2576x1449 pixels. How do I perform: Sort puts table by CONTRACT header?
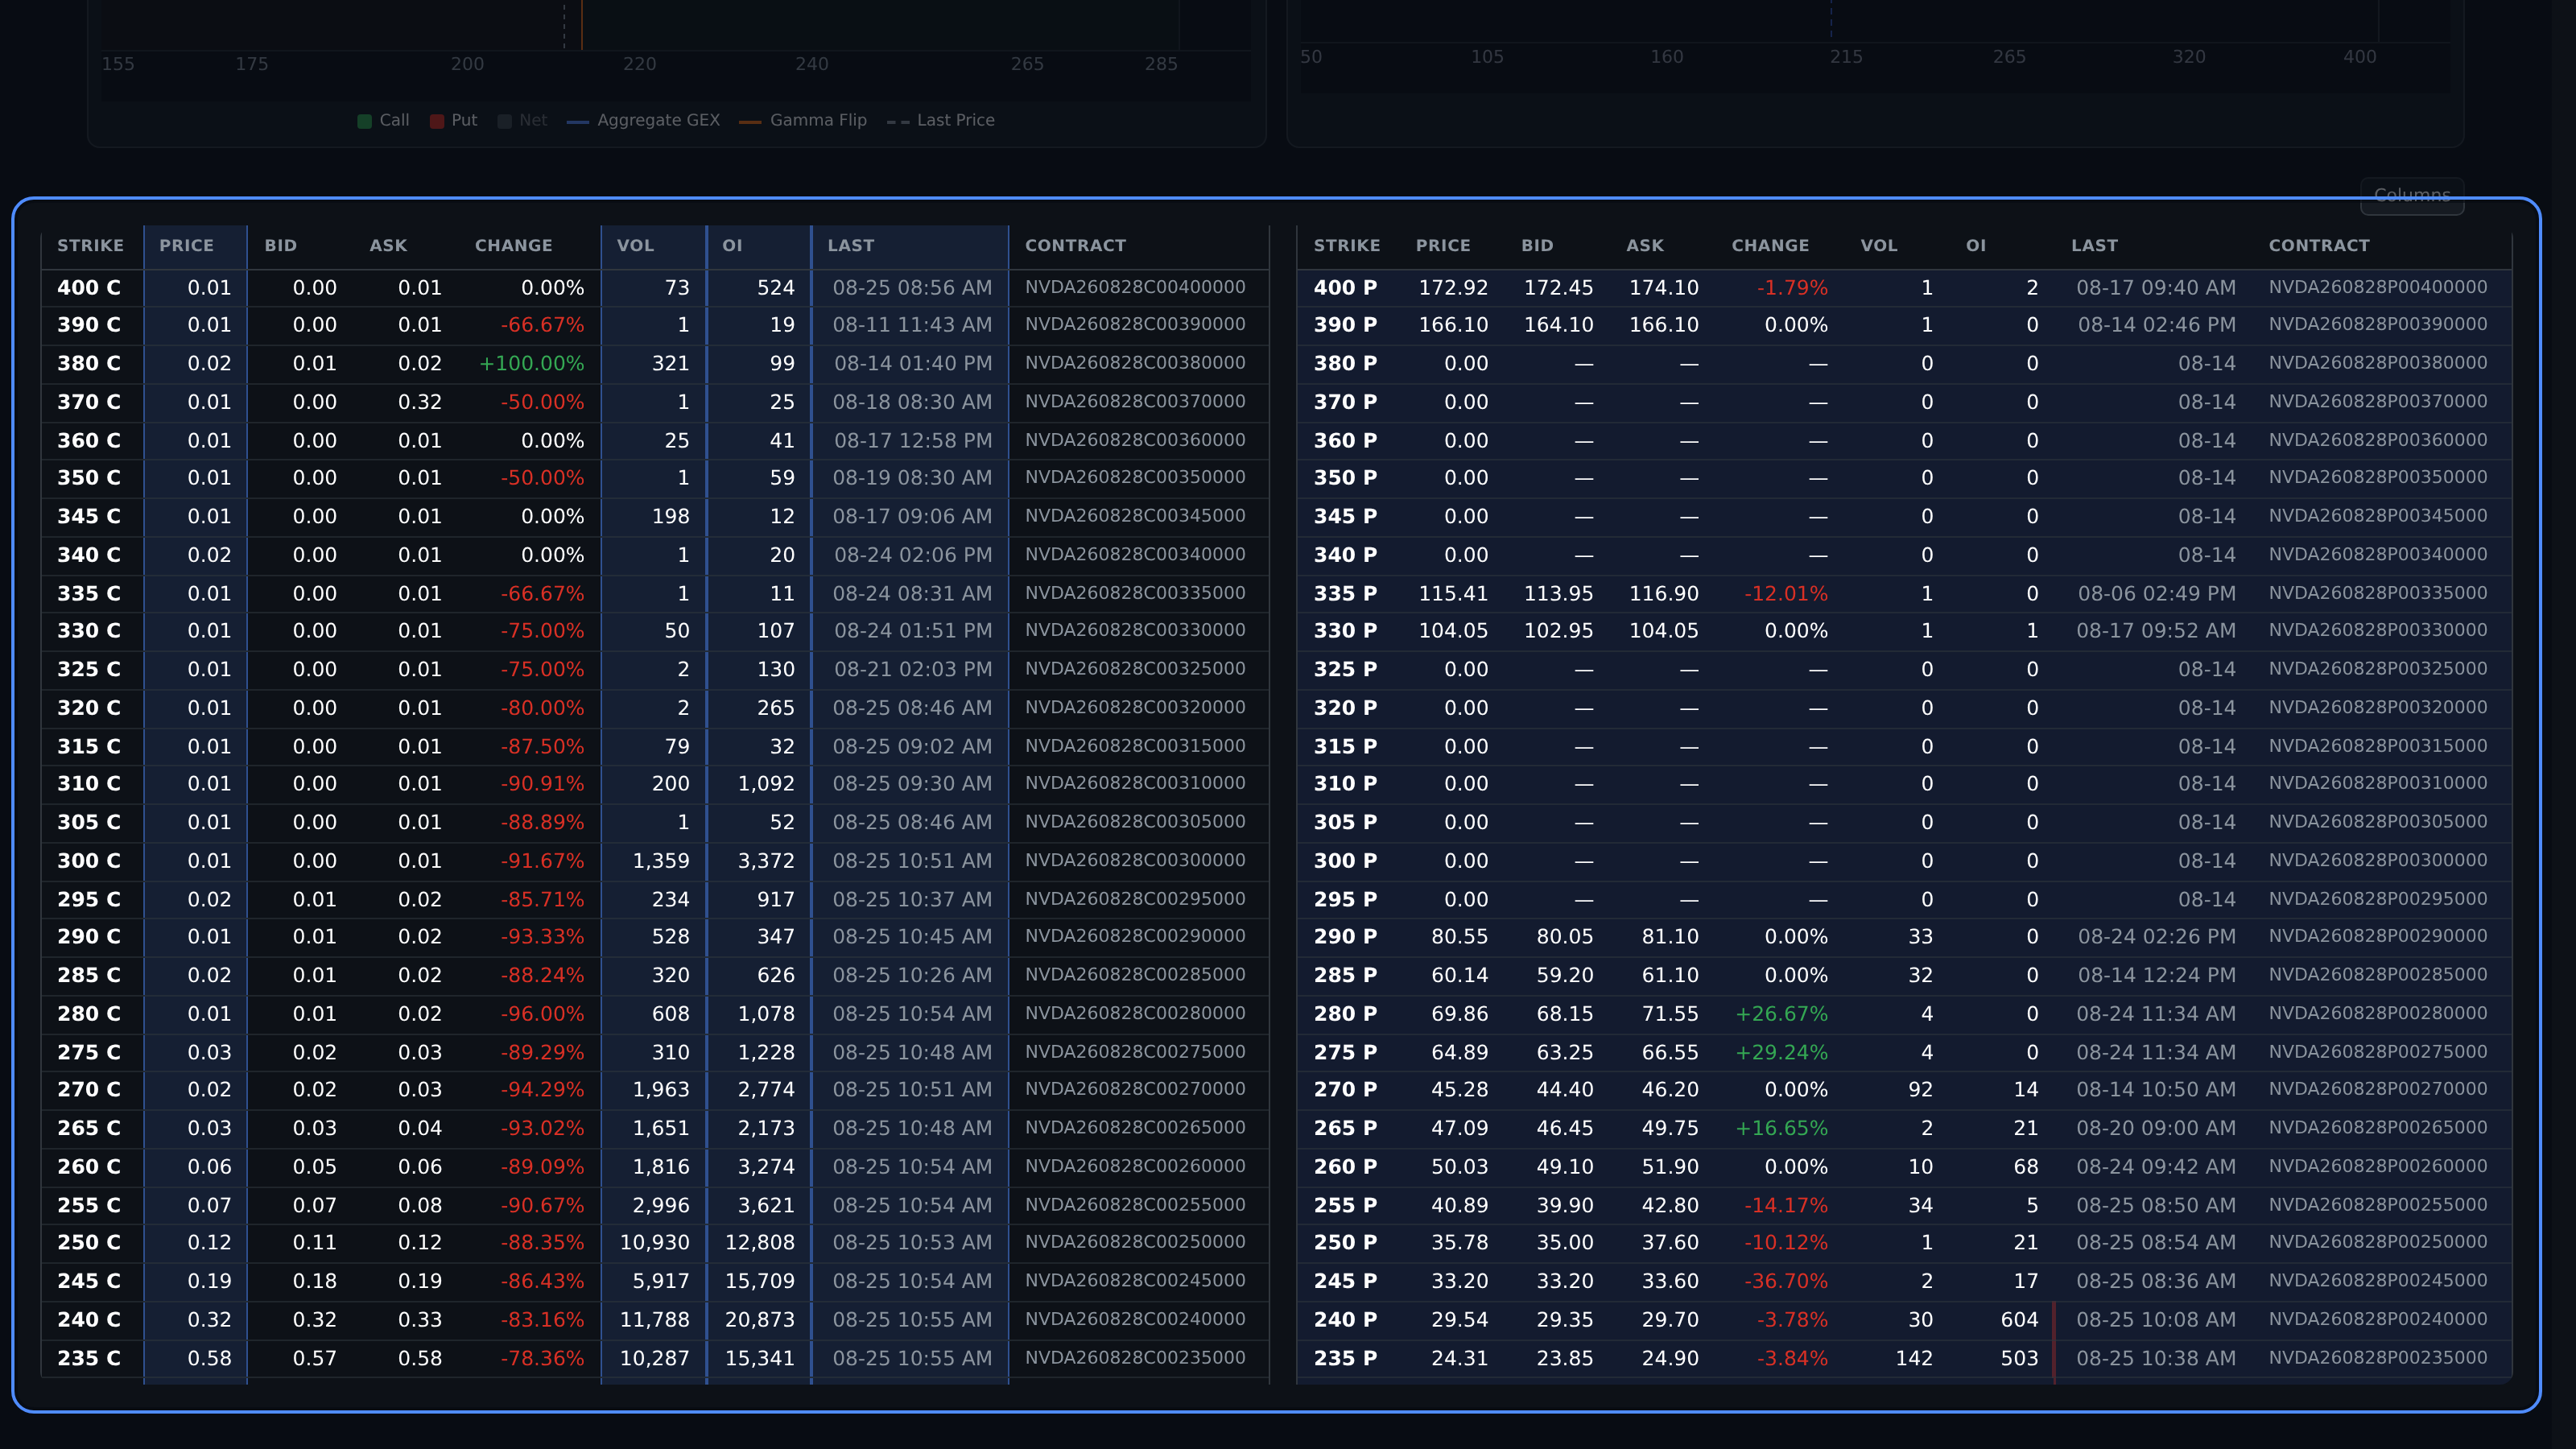click(2318, 246)
